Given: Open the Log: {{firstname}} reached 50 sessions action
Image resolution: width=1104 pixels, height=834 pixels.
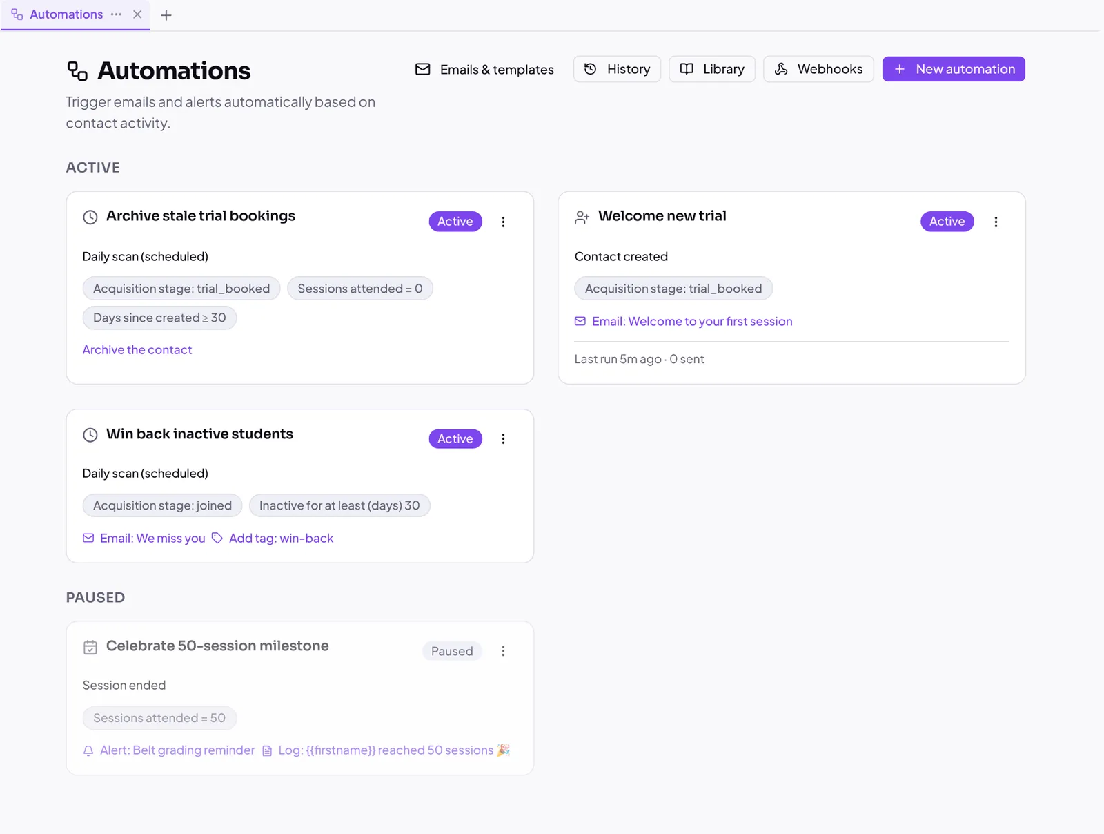Looking at the screenshot, I should coord(386,750).
